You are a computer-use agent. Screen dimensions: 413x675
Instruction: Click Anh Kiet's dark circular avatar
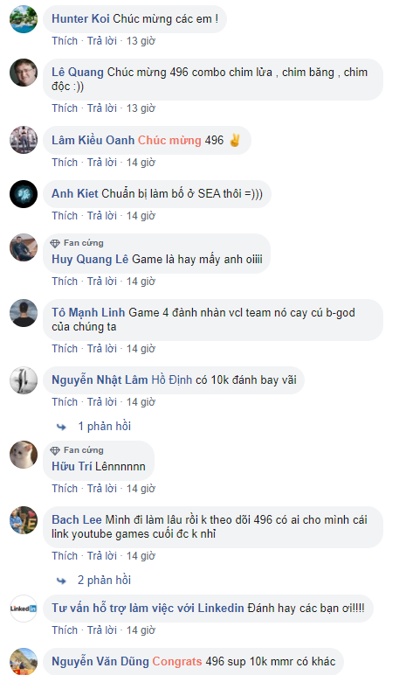[x=24, y=194]
